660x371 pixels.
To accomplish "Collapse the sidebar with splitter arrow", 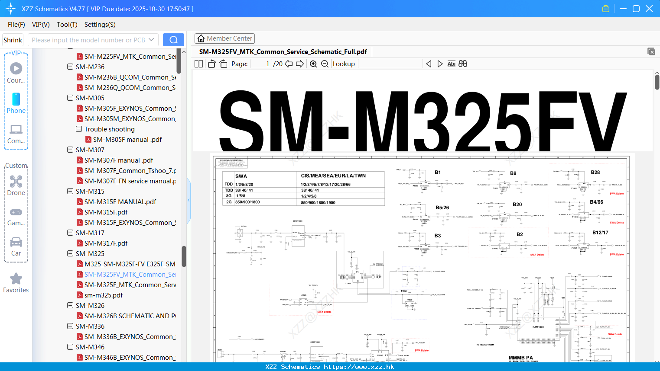I will point(189,200).
